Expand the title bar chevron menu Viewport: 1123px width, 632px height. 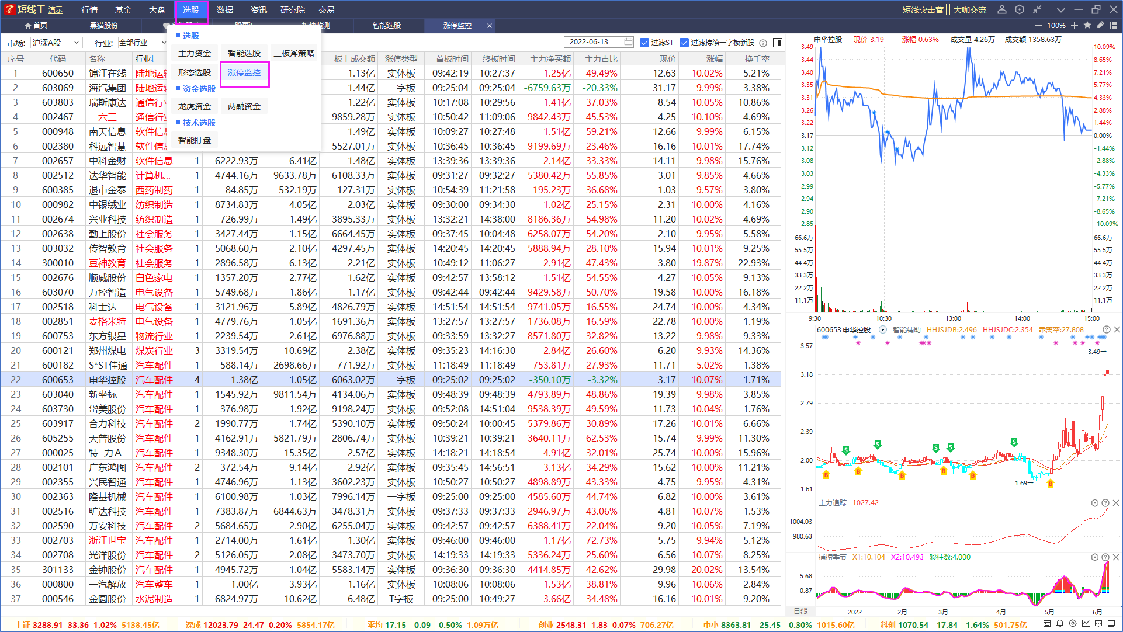[x=1061, y=9]
